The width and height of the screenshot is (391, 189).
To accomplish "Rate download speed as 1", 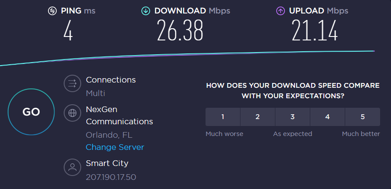I will tap(223, 117).
